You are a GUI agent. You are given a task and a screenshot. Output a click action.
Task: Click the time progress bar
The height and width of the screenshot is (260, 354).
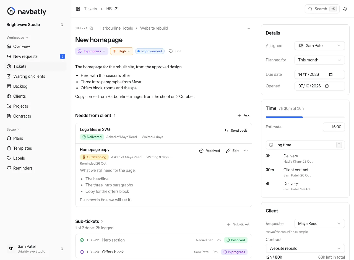point(305,117)
